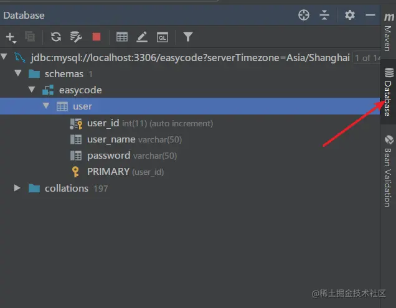Click the 'varchar(50)' text beside user_name

(160, 139)
